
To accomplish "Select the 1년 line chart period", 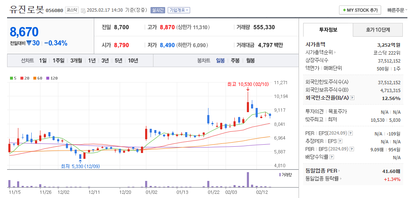I will [x=92, y=60].
